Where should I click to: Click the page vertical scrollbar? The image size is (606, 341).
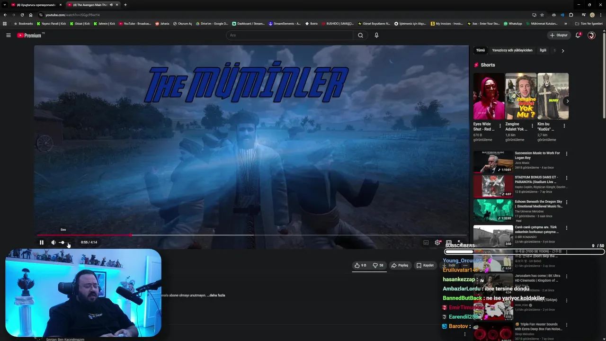click(604, 76)
